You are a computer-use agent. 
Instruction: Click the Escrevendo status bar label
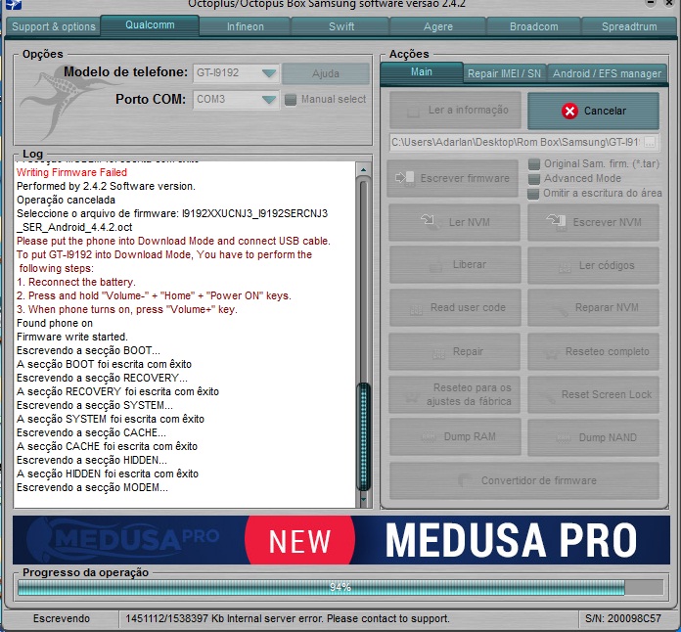coord(62,618)
